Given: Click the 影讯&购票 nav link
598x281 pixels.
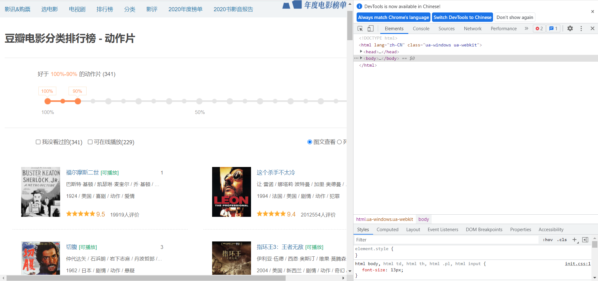Looking at the screenshot, I should [17, 9].
